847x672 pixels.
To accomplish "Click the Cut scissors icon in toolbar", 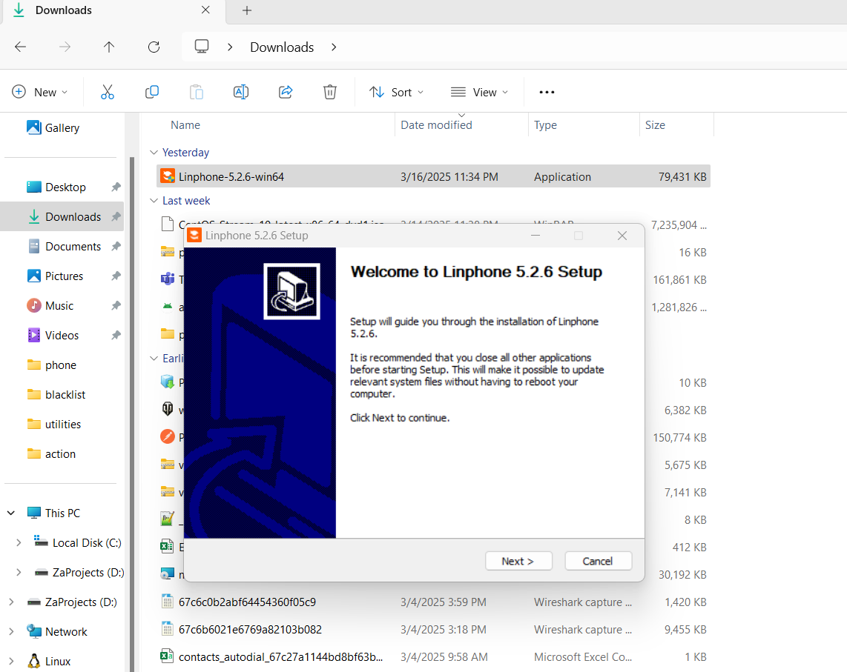I will [108, 92].
